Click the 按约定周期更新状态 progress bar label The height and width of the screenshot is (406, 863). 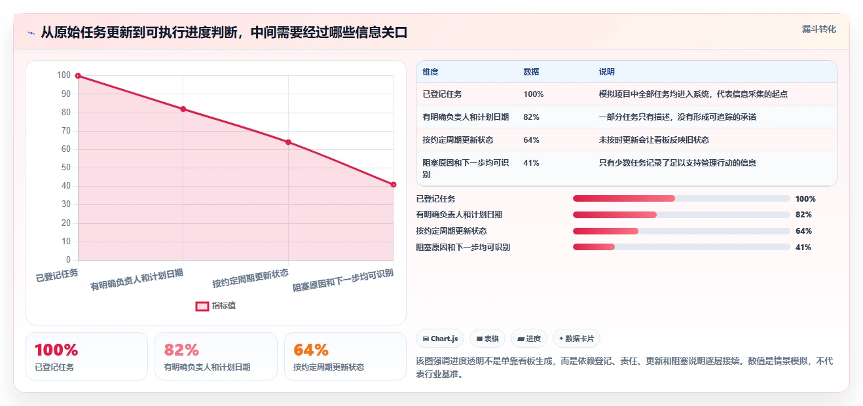(x=451, y=231)
